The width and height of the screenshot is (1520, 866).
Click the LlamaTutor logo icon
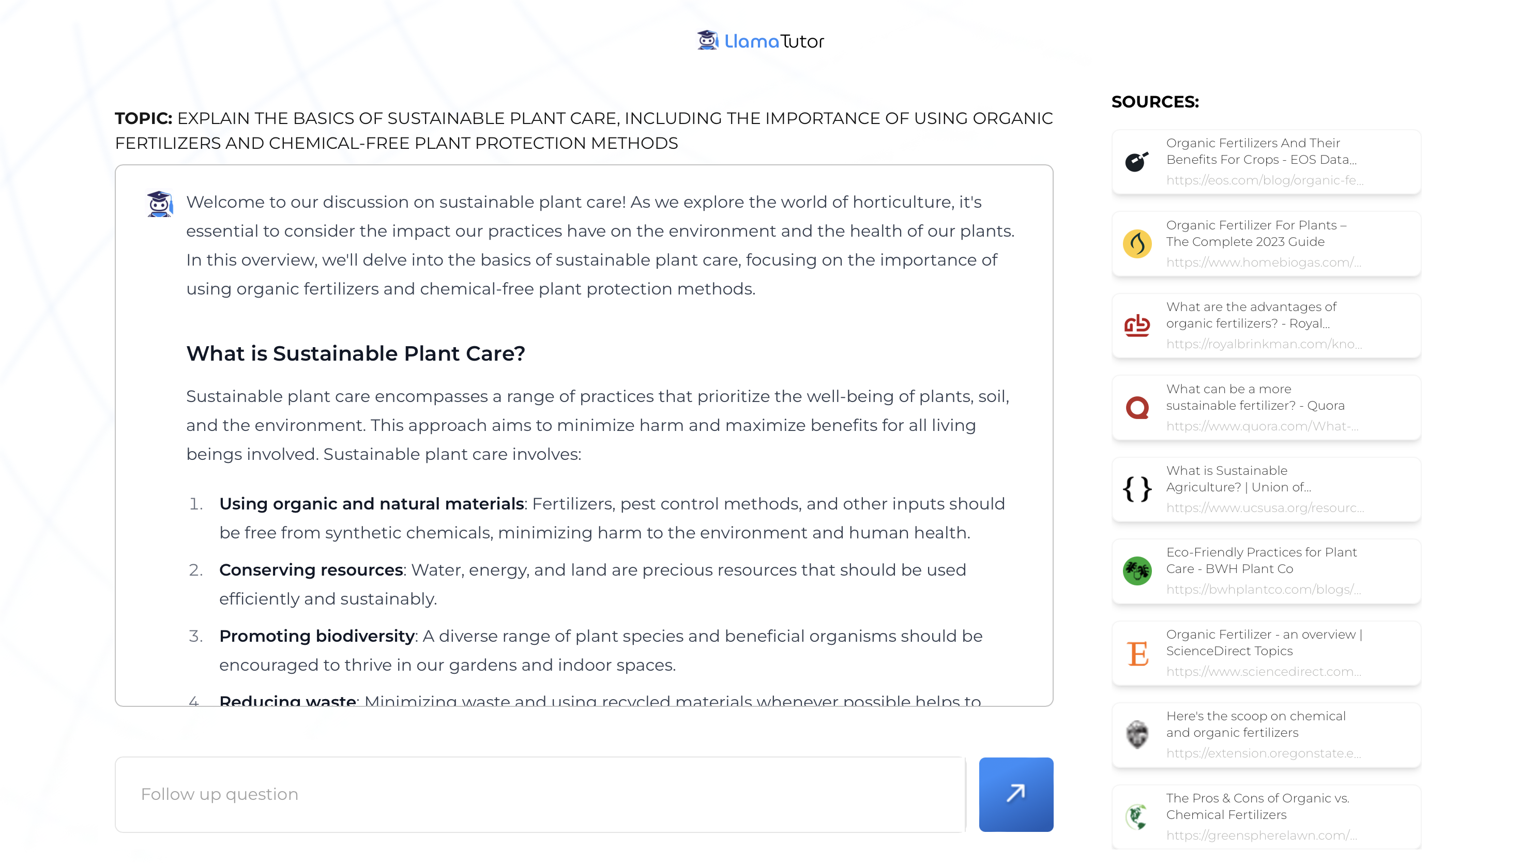tap(708, 40)
